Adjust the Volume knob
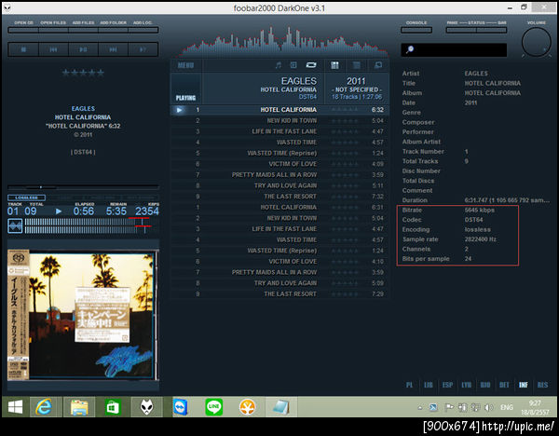 [x=537, y=42]
